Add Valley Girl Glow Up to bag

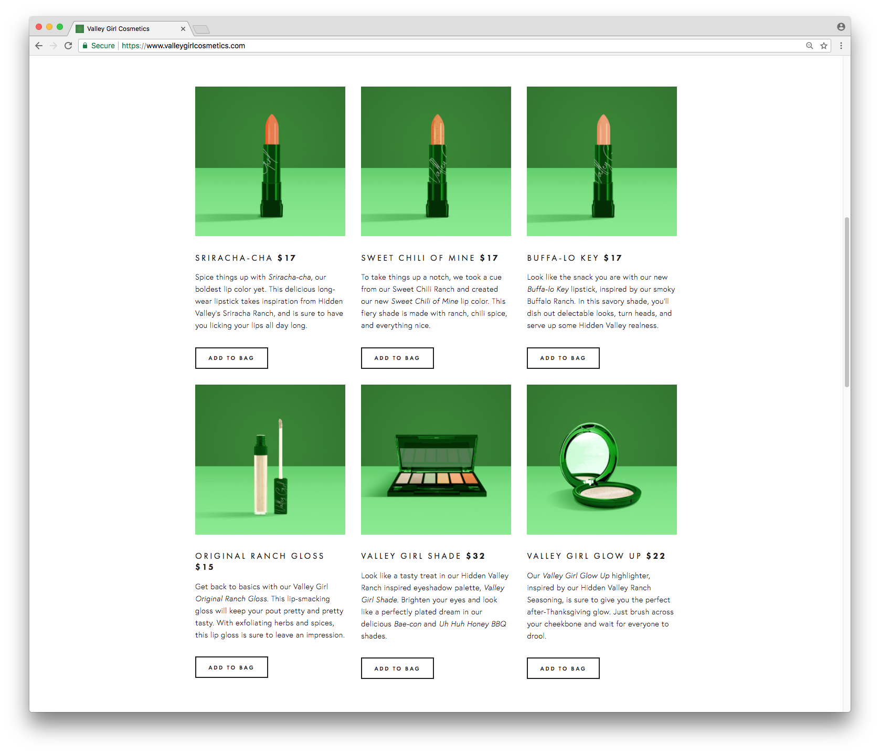(563, 668)
